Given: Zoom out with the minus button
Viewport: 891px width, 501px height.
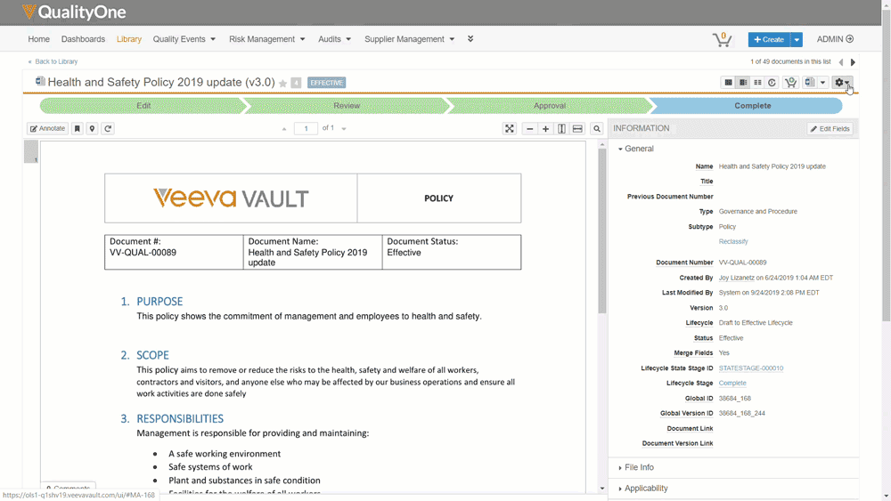Looking at the screenshot, I should (529, 129).
